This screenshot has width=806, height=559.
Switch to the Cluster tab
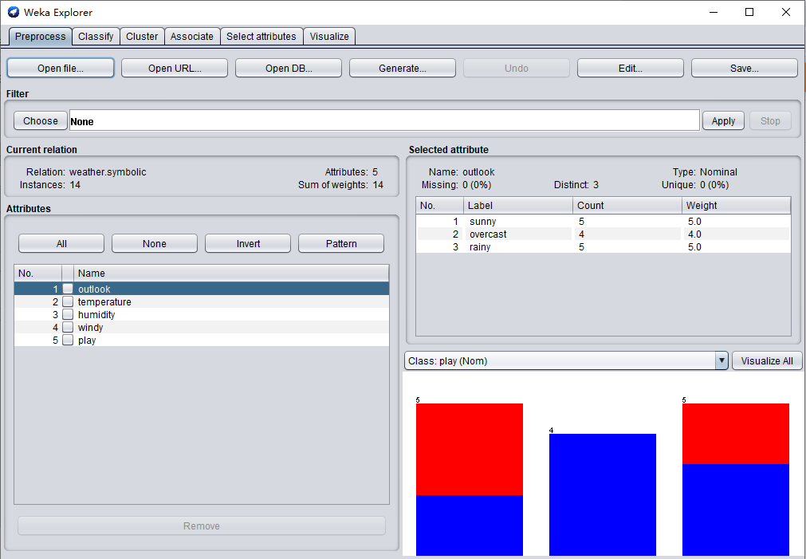[x=142, y=37]
